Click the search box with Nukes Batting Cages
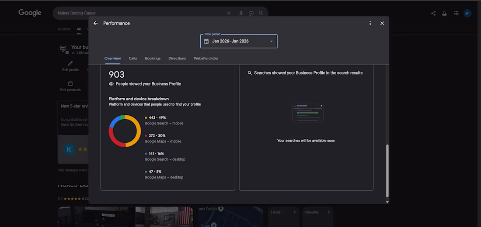 pyautogui.click(x=160, y=13)
